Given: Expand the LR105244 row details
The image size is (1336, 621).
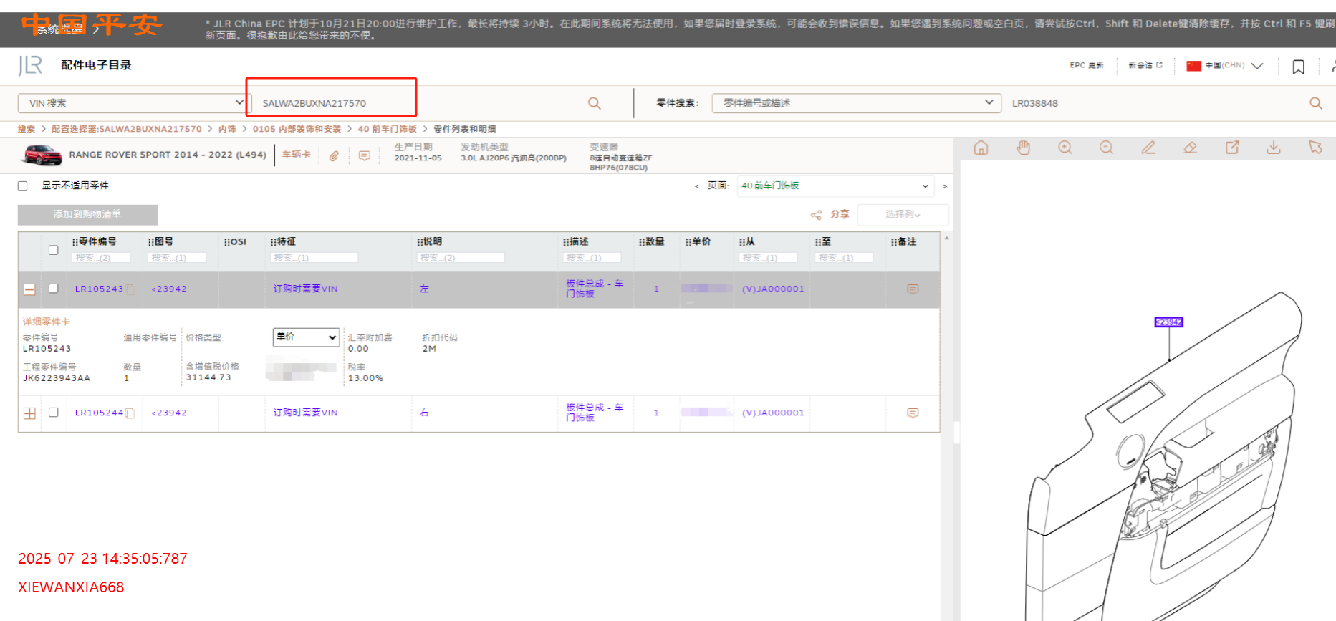Looking at the screenshot, I should 29,413.
